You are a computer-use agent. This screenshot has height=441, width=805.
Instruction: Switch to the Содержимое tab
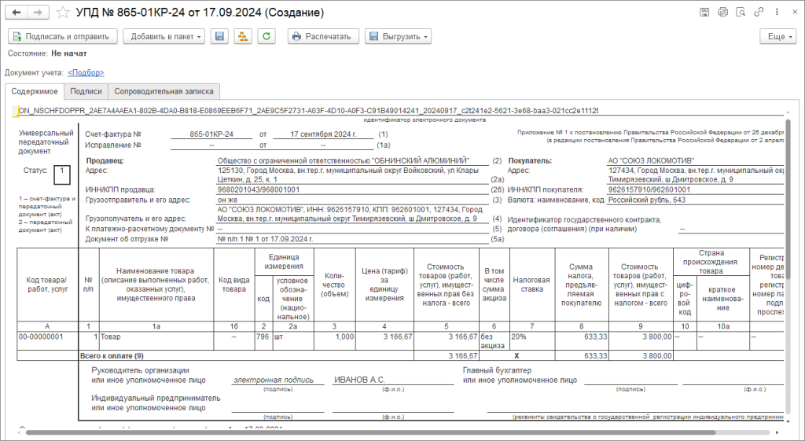35,91
